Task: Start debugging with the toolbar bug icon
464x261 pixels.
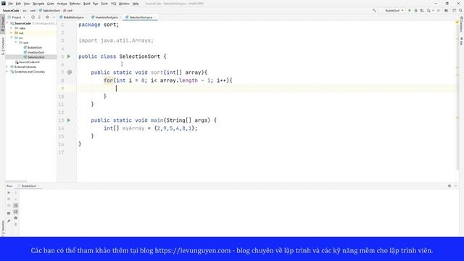Action: pyautogui.click(x=415, y=10)
